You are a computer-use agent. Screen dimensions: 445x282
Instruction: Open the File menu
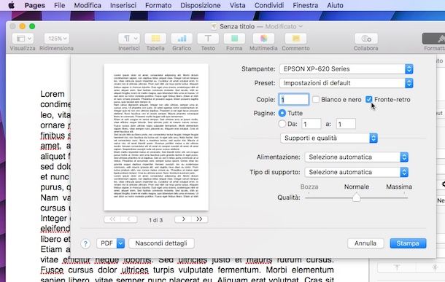(x=59, y=5)
